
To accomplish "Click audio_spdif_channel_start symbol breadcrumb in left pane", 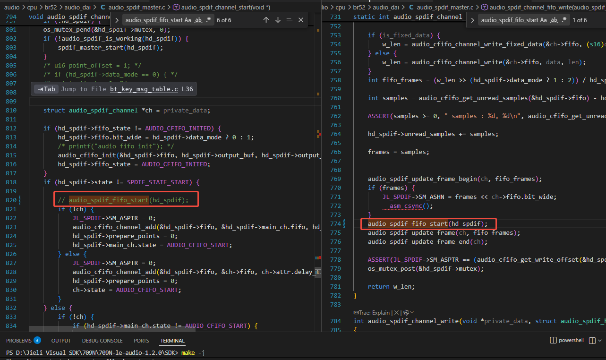I will pyautogui.click(x=226, y=7).
